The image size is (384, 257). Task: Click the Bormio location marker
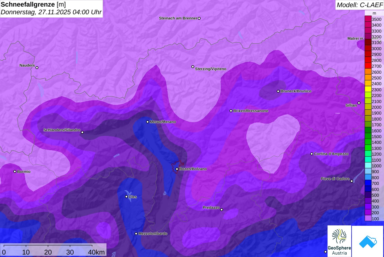(x=15, y=172)
